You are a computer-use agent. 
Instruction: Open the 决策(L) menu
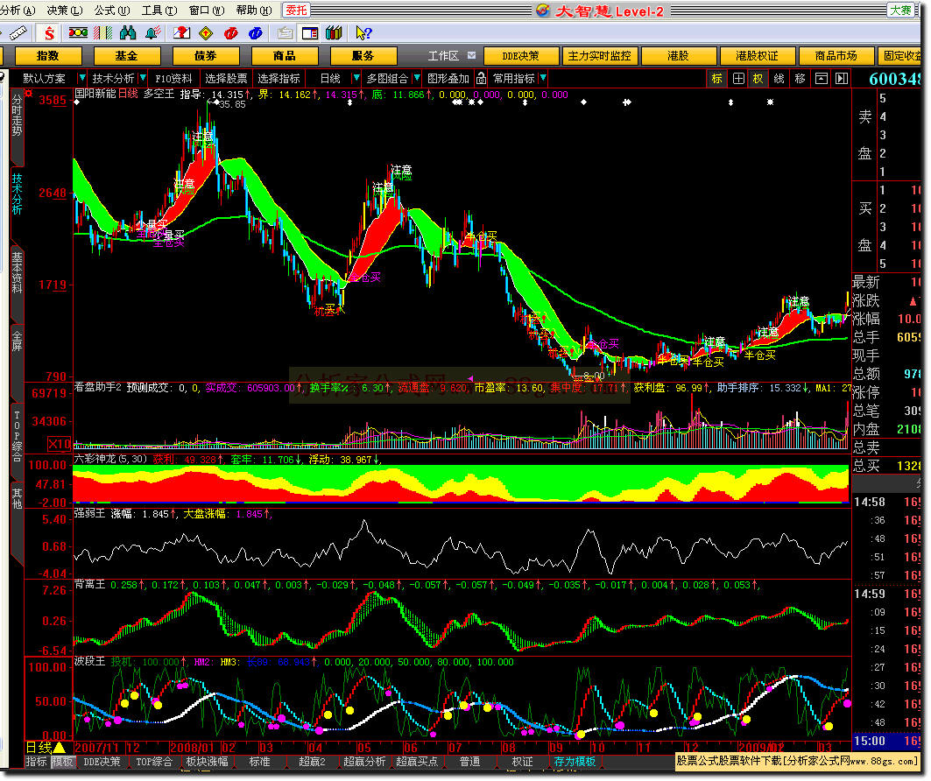pyautogui.click(x=64, y=11)
